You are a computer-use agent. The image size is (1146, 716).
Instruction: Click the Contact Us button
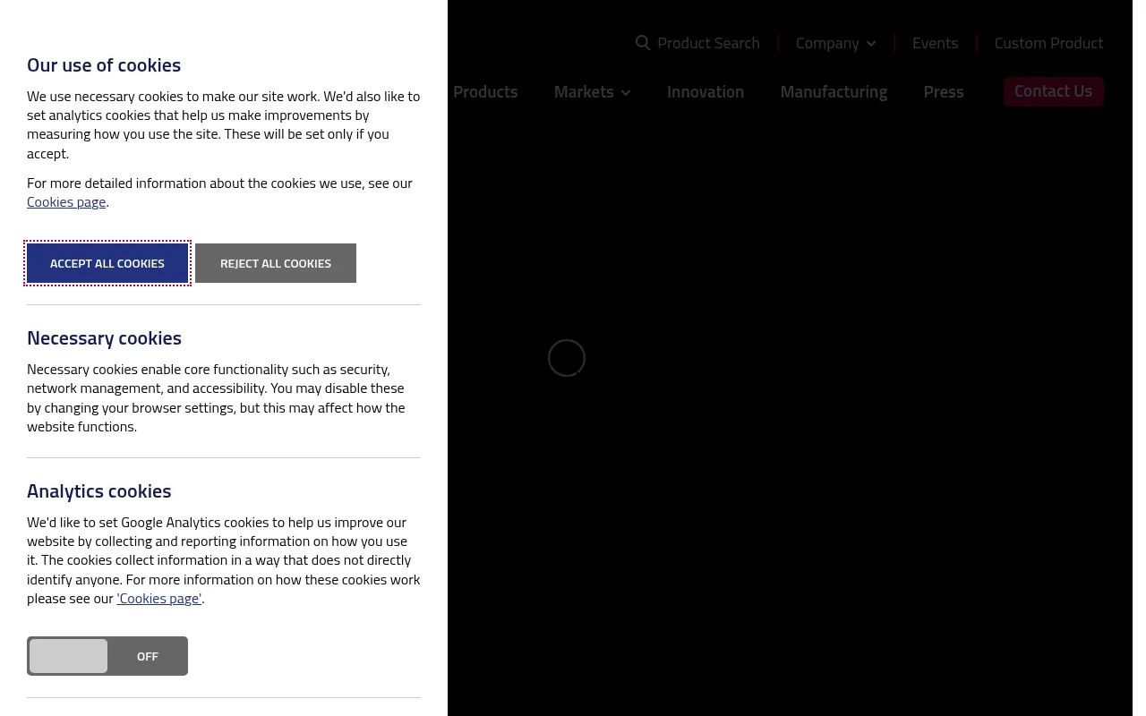[x=1053, y=91]
